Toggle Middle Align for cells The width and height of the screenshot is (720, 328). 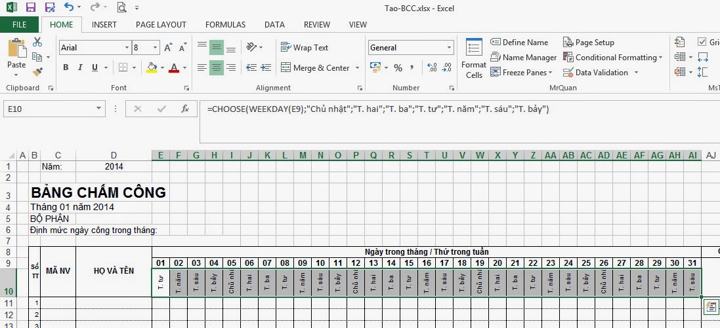(x=217, y=47)
